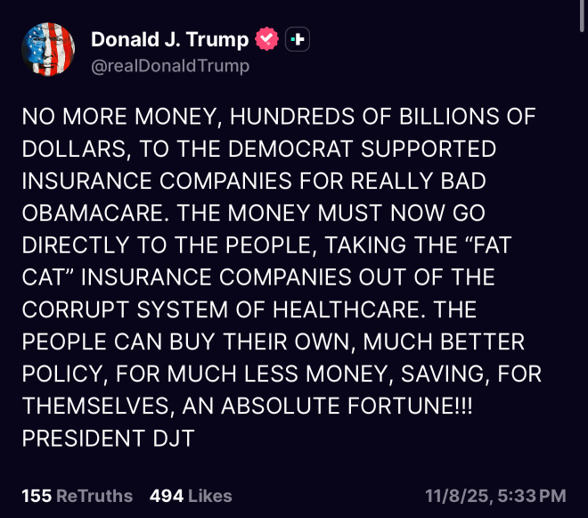Click the 494 likes count number
588x518 pixels.
(x=167, y=496)
